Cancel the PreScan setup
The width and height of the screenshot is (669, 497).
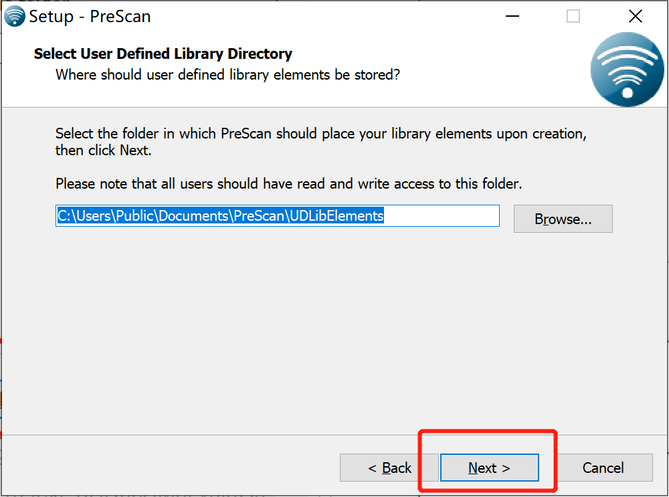(603, 468)
